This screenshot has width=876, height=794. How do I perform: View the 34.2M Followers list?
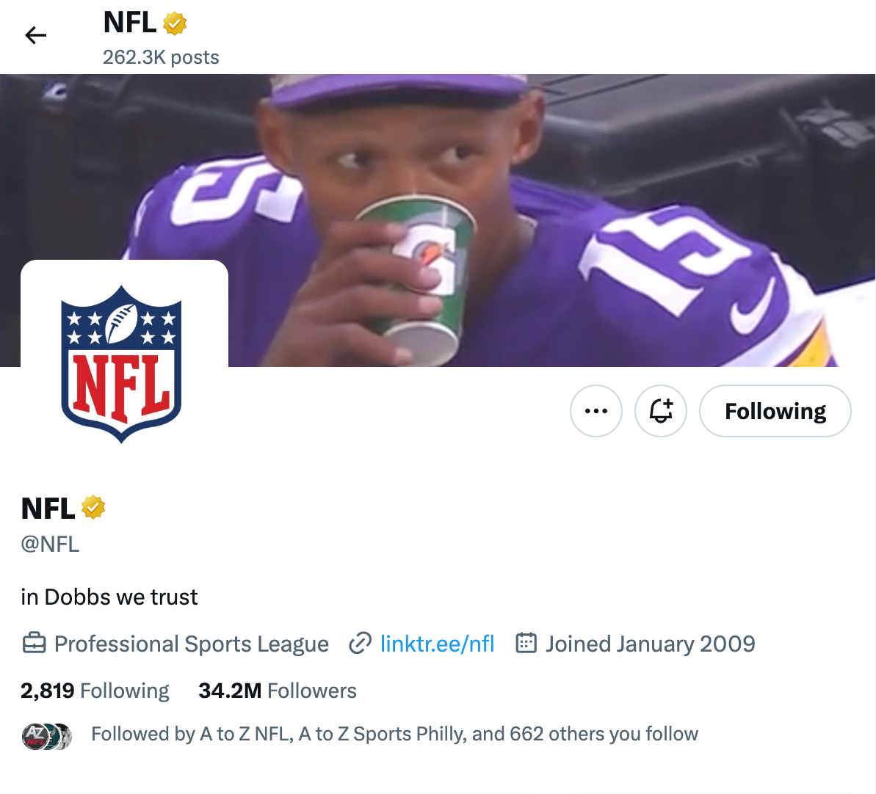point(277,691)
